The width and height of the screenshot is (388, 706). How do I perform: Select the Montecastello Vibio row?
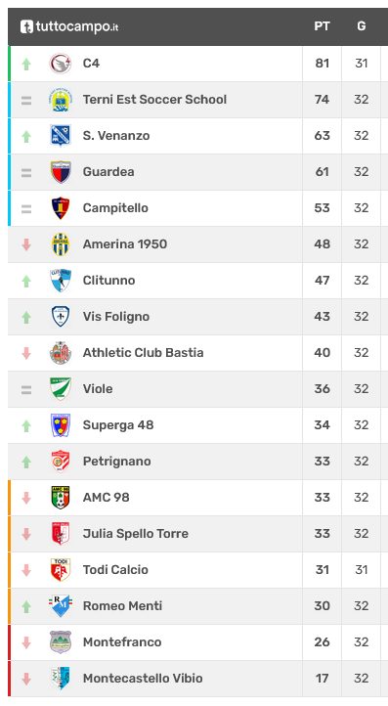198,679
